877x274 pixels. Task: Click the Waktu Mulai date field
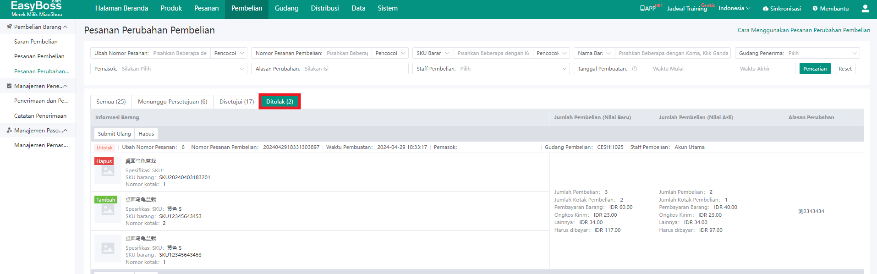click(x=668, y=69)
